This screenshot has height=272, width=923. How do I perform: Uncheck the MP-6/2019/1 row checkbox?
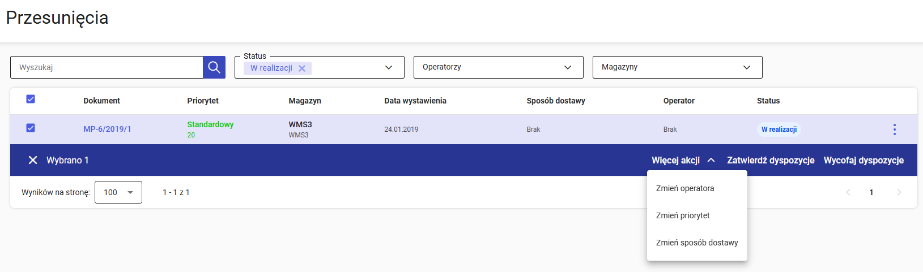point(31,128)
